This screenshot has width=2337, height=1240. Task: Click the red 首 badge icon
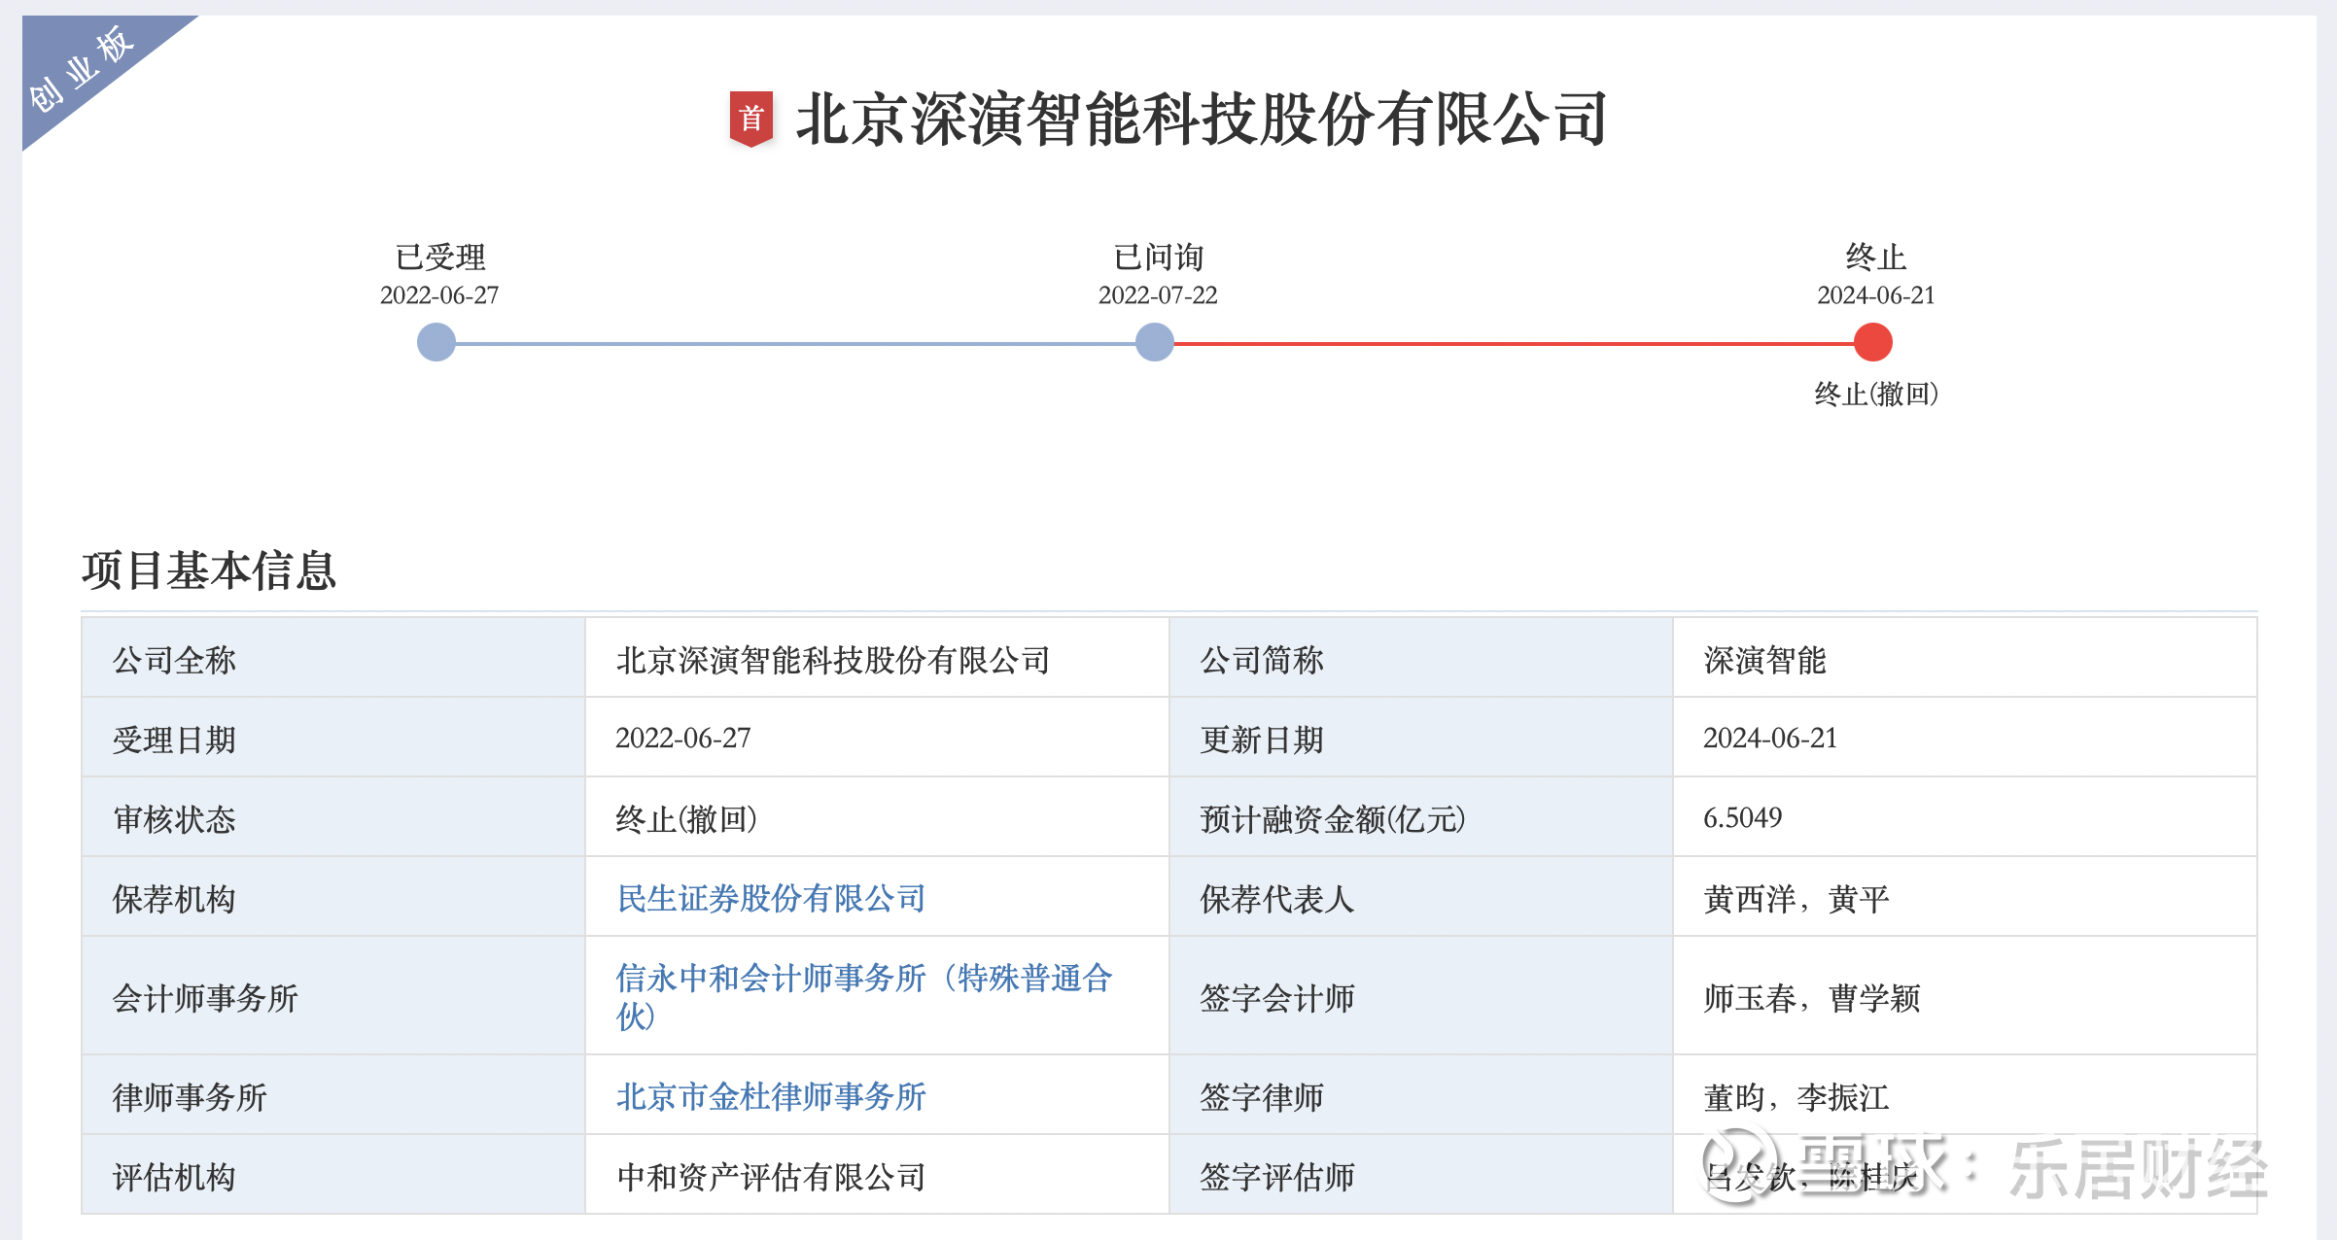pyautogui.click(x=752, y=117)
